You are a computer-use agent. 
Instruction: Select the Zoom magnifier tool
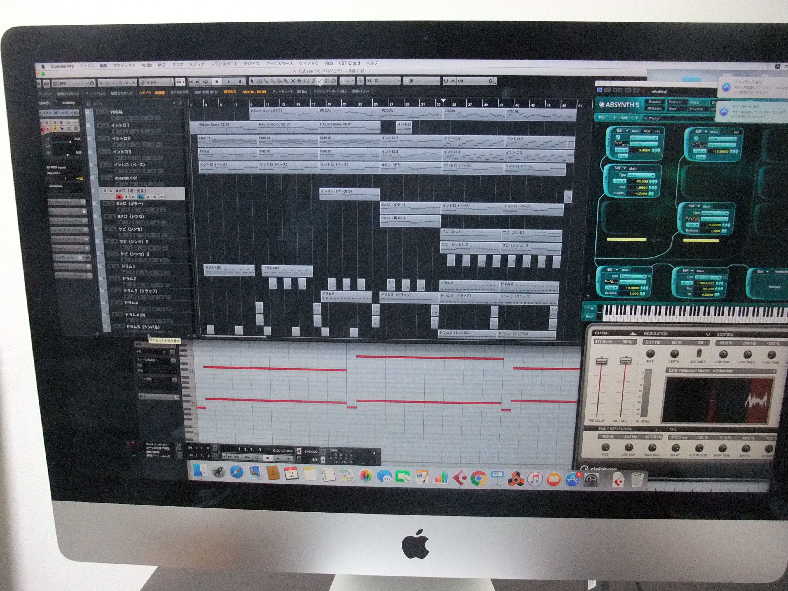pos(286,82)
